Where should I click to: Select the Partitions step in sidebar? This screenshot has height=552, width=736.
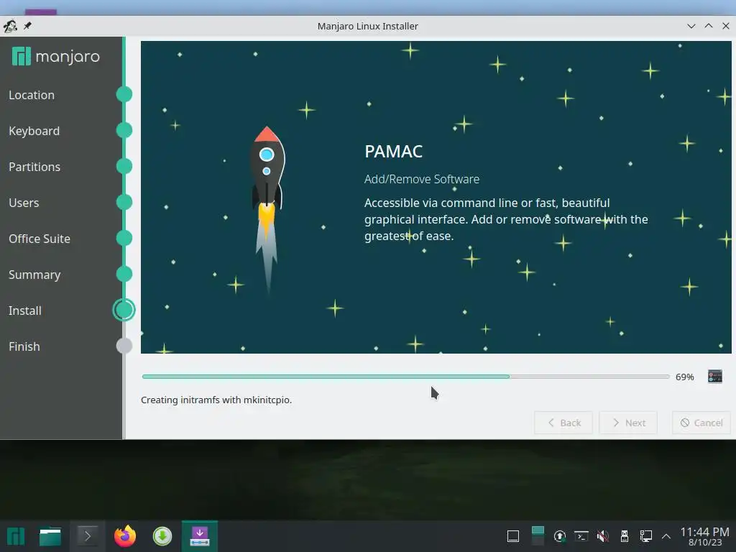pos(34,167)
